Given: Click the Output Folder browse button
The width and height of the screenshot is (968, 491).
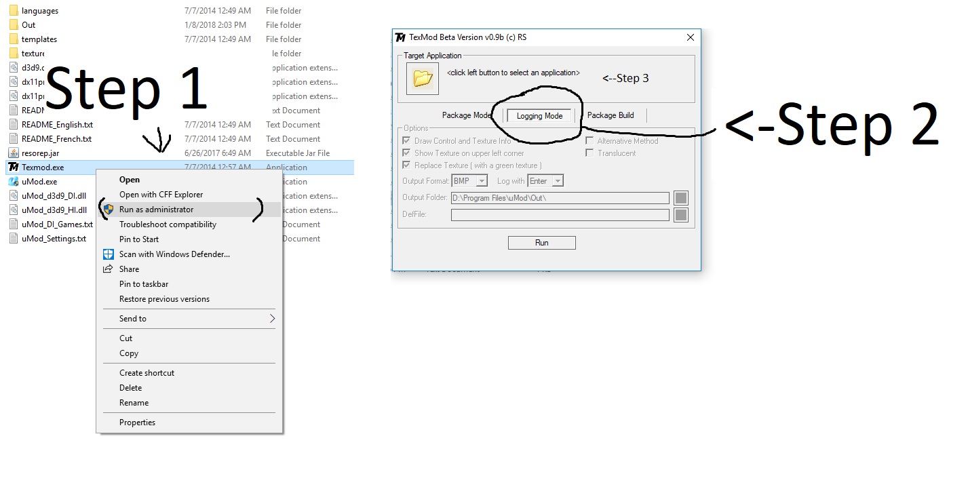Looking at the screenshot, I should 681,198.
